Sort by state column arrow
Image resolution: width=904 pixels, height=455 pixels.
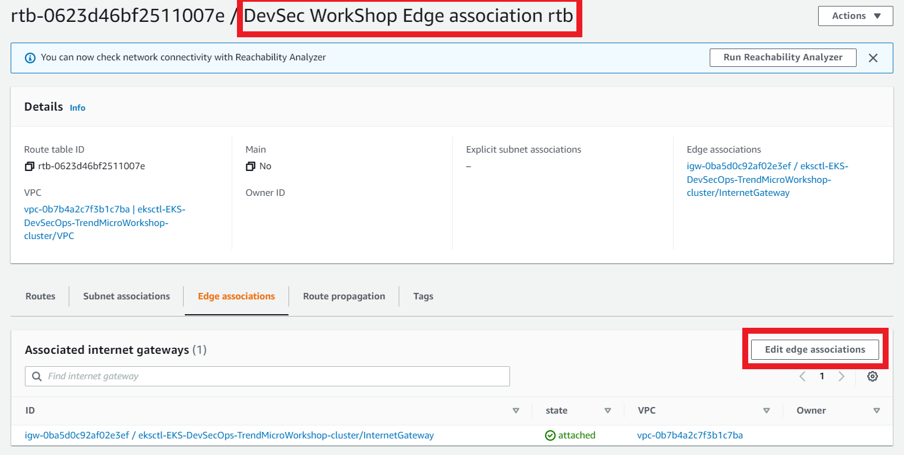607,411
